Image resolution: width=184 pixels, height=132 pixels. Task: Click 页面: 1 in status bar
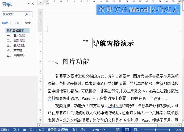[5, 130]
